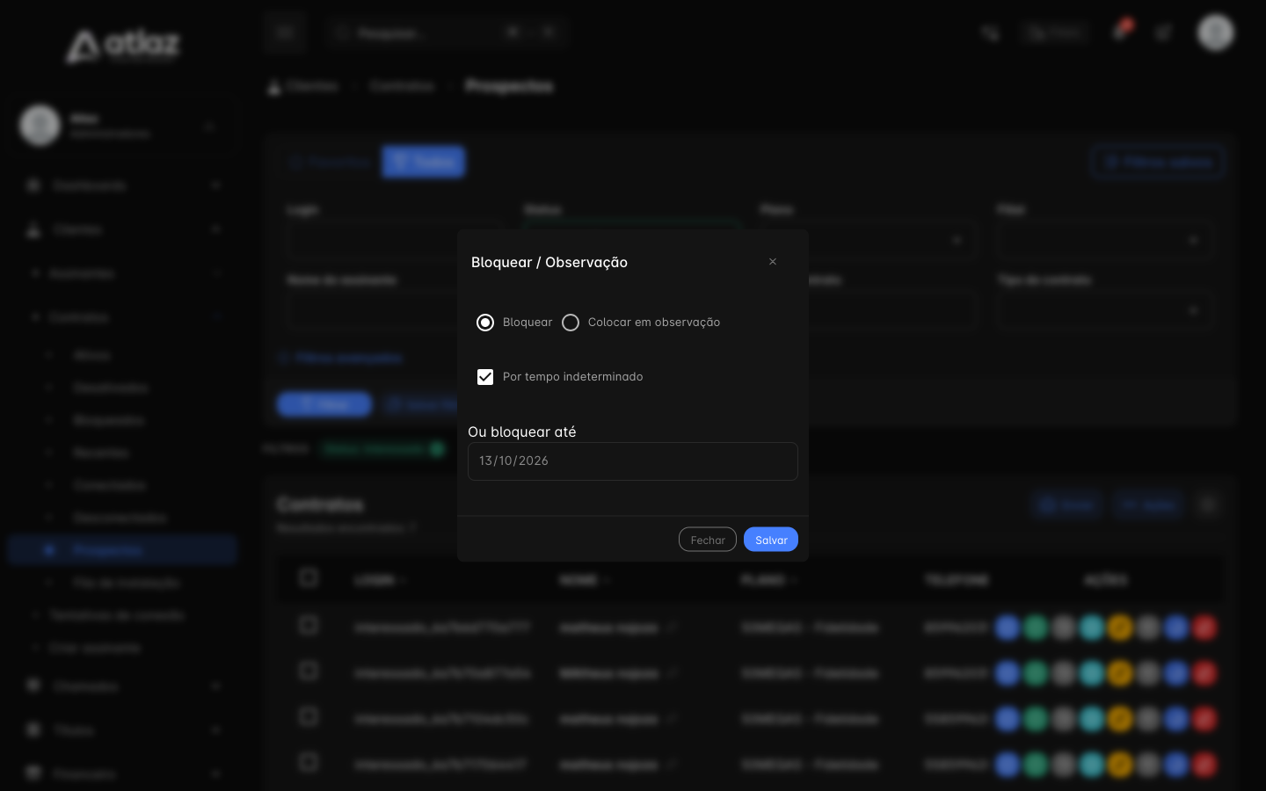Click the Ou bloquear até label
The image size is (1266, 791).
pos(522,432)
